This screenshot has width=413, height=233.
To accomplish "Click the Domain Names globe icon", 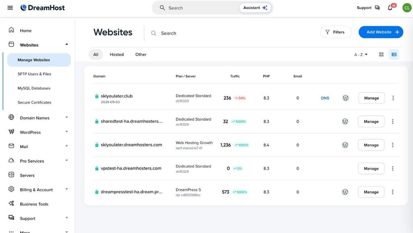I will [x=11, y=117].
